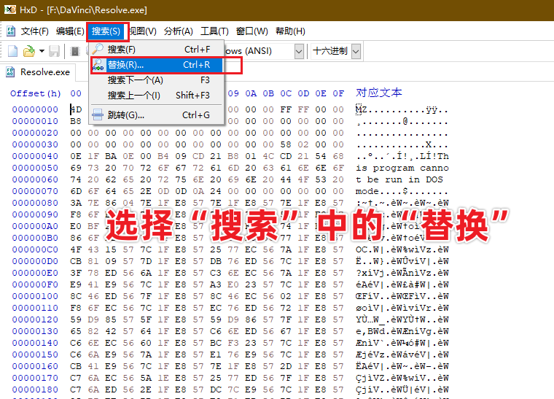This screenshot has height=399, width=554.
Task: Click hex byte 4D at offset 00000000
Action: tap(76, 109)
